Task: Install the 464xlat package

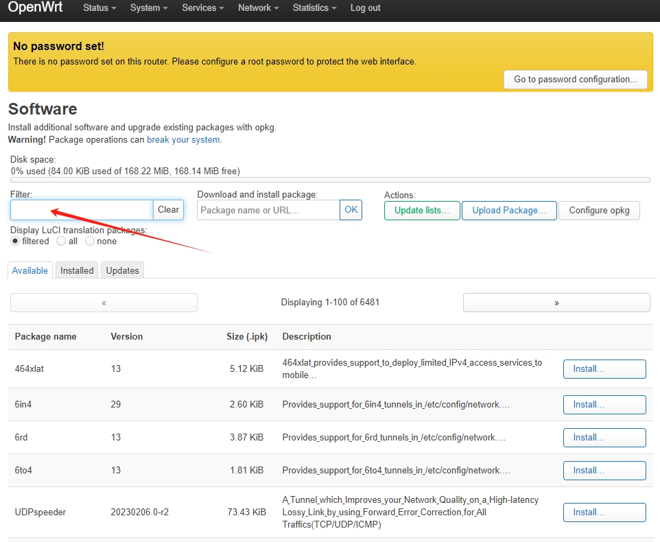Action: coord(604,369)
